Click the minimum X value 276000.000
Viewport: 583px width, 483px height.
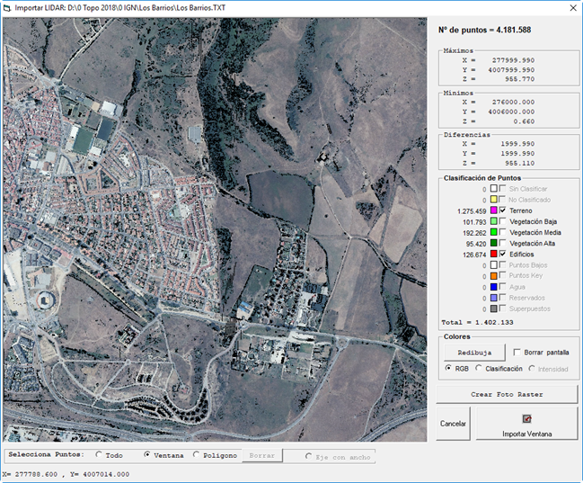[513, 102]
